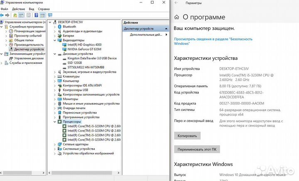Click the Up one level folder toolbar icon
Image resolution: width=299 pixels, height=181 pixels.
15,15
